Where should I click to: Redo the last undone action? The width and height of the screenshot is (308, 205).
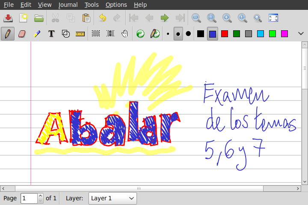[x=117, y=18]
